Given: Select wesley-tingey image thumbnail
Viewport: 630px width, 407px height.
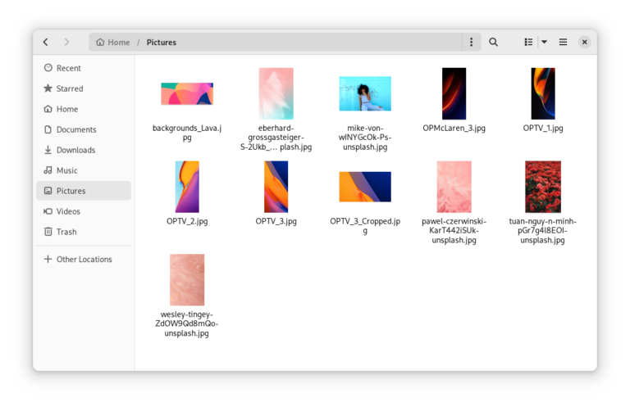Looking at the screenshot, I should [x=187, y=280].
